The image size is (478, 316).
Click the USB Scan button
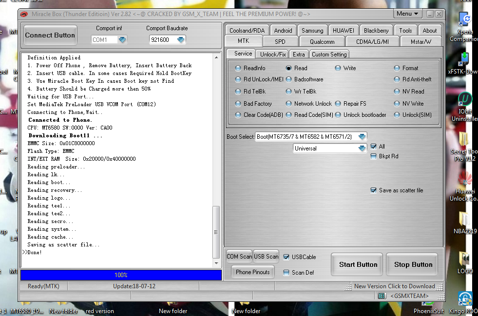[x=266, y=257]
